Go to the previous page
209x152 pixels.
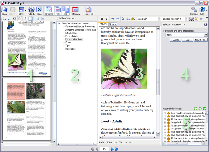[x=97, y=149]
